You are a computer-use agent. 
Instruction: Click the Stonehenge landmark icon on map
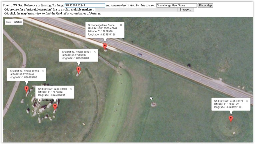click(40, 100)
